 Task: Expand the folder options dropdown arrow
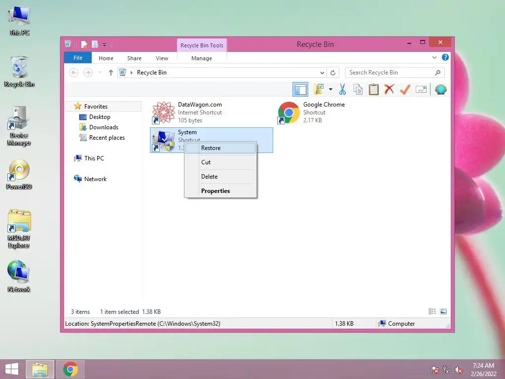point(330,89)
